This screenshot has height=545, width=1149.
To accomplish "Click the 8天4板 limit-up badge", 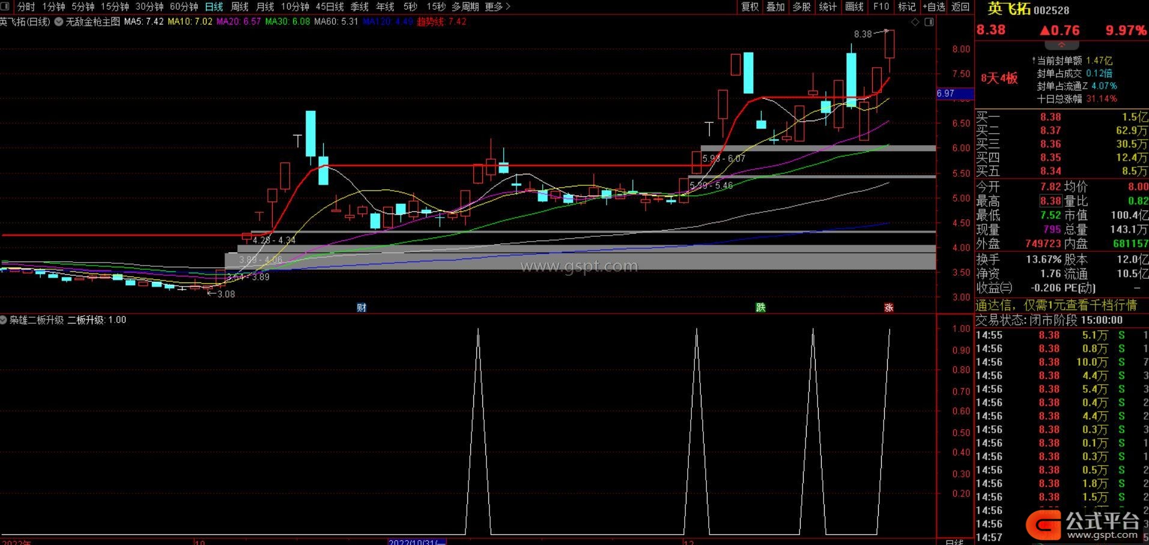I will pyautogui.click(x=999, y=79).
